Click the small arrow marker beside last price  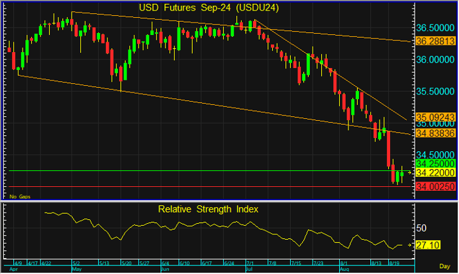click(x=411, y=172)
